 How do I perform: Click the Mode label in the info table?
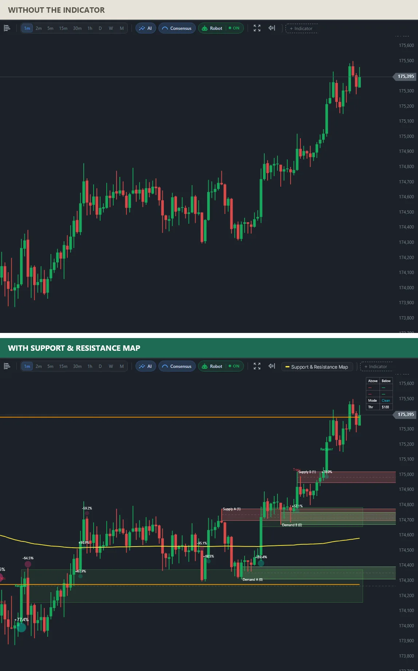coord(372,401)
